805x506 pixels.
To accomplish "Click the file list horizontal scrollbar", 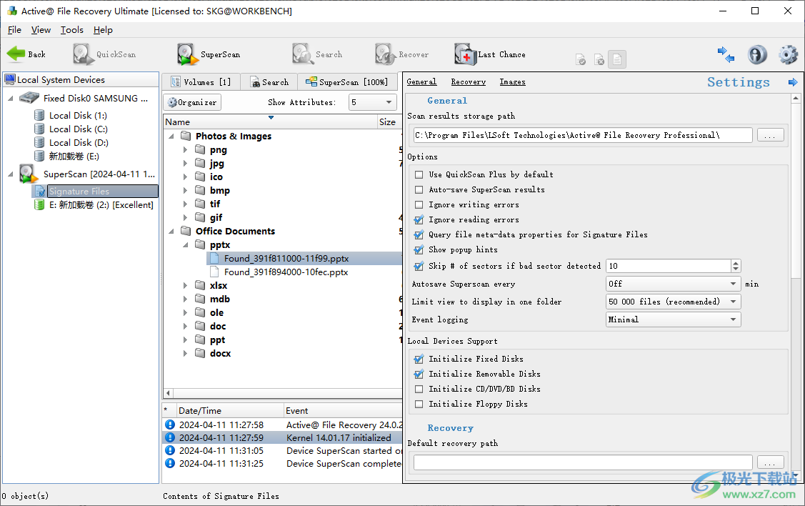I will coord(282,393).
